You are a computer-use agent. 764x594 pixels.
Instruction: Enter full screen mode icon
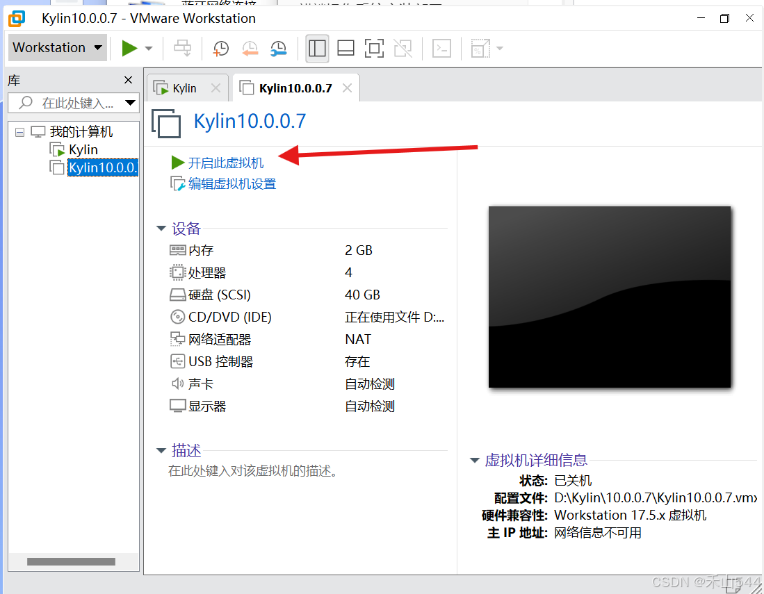[x=374, y=48]
